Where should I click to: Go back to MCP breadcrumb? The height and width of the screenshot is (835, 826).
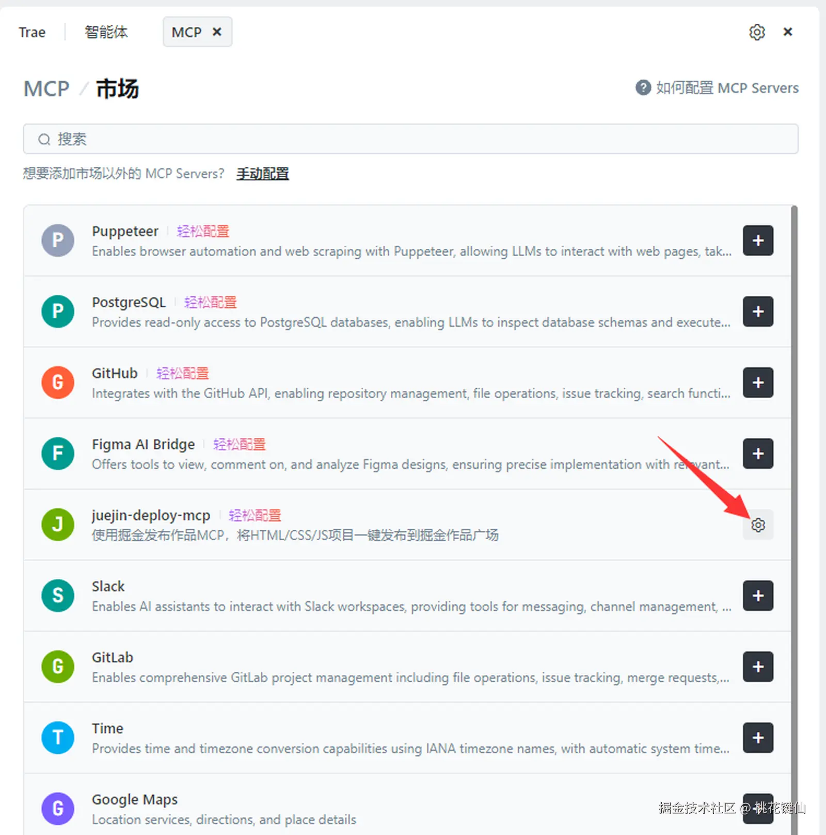click(x=46, y=89)
